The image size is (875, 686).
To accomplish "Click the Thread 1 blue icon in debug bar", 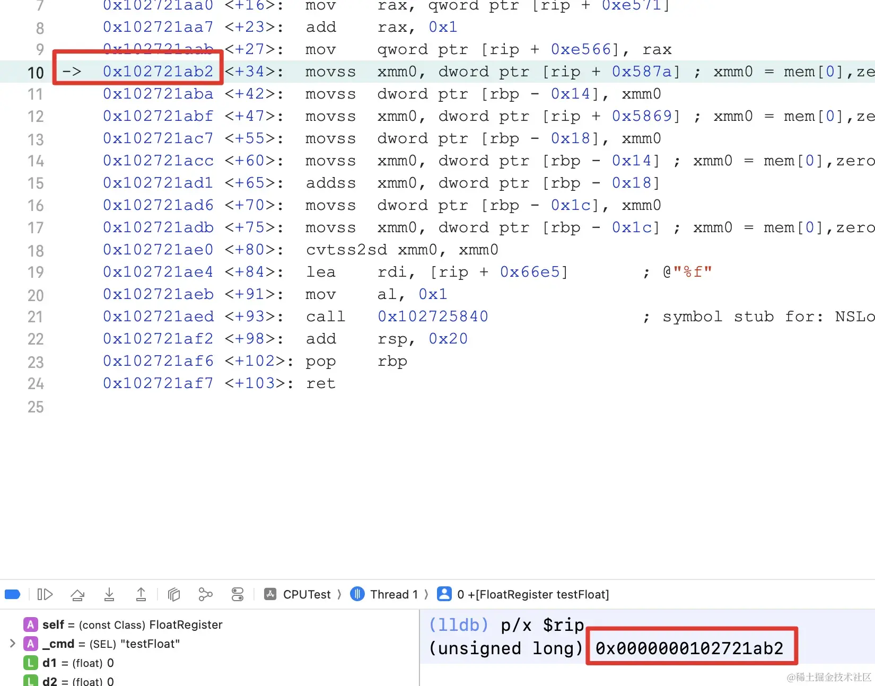I will tap(357, 594).
